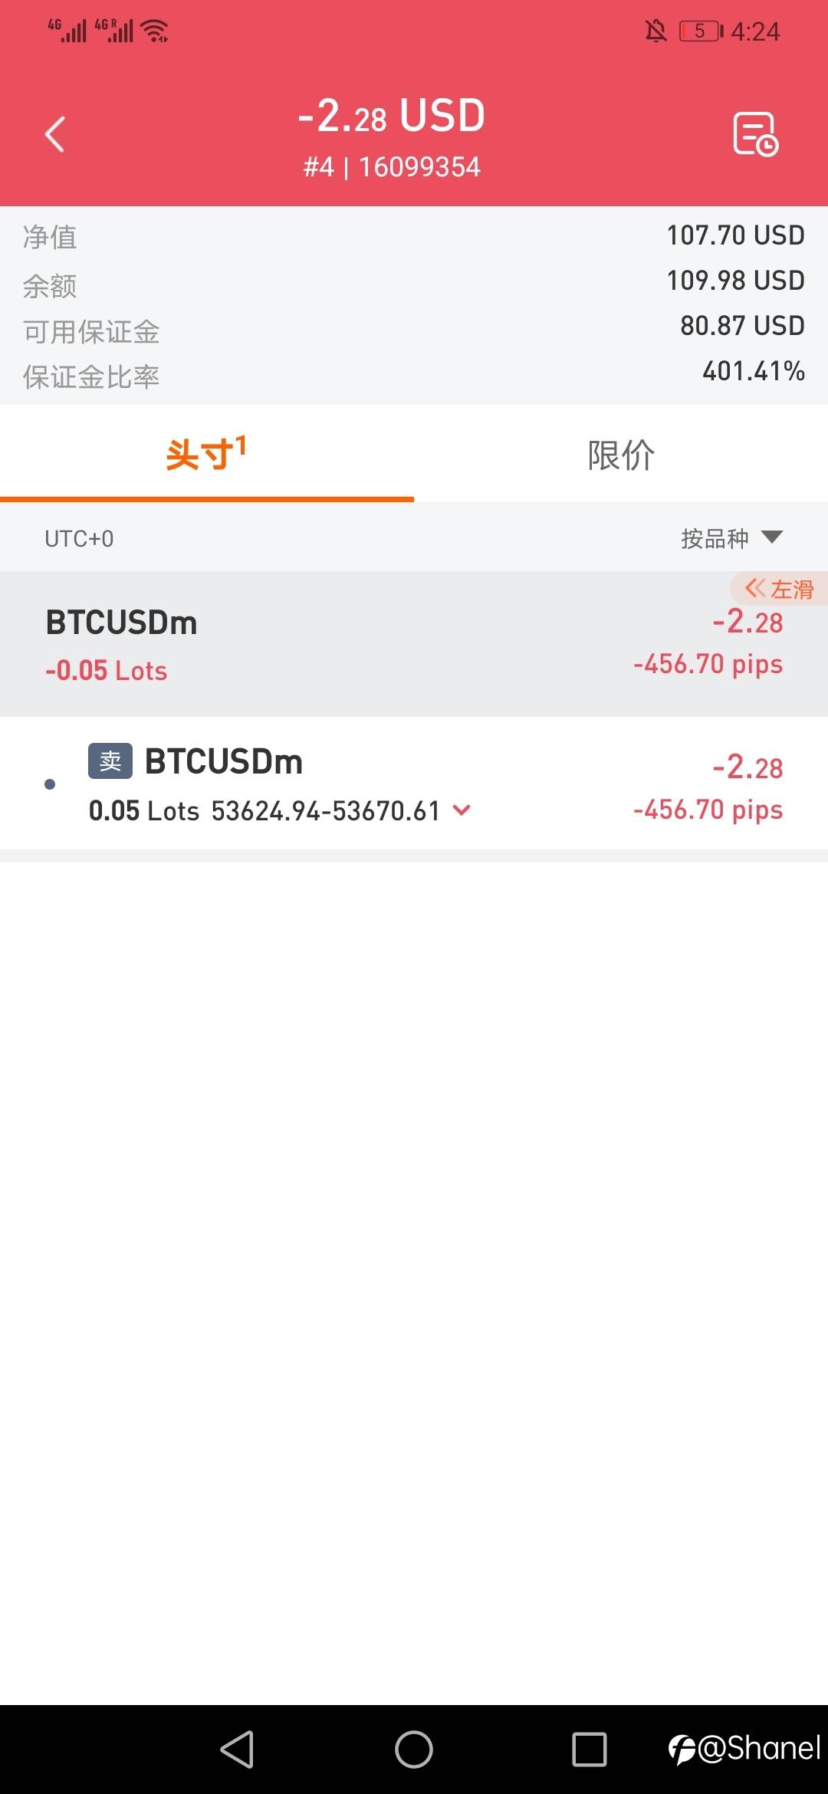Screen dimensions: 828x1794
Task: Tap the 保证金比率 401.41% row
Action: pyautogui.click(x=414, y=374)
